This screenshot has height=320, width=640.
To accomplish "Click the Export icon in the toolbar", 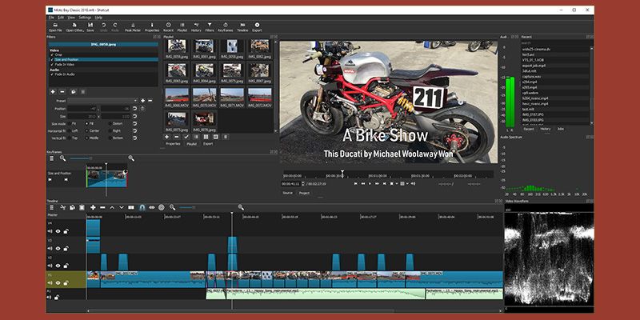I will tap(257, 26).
